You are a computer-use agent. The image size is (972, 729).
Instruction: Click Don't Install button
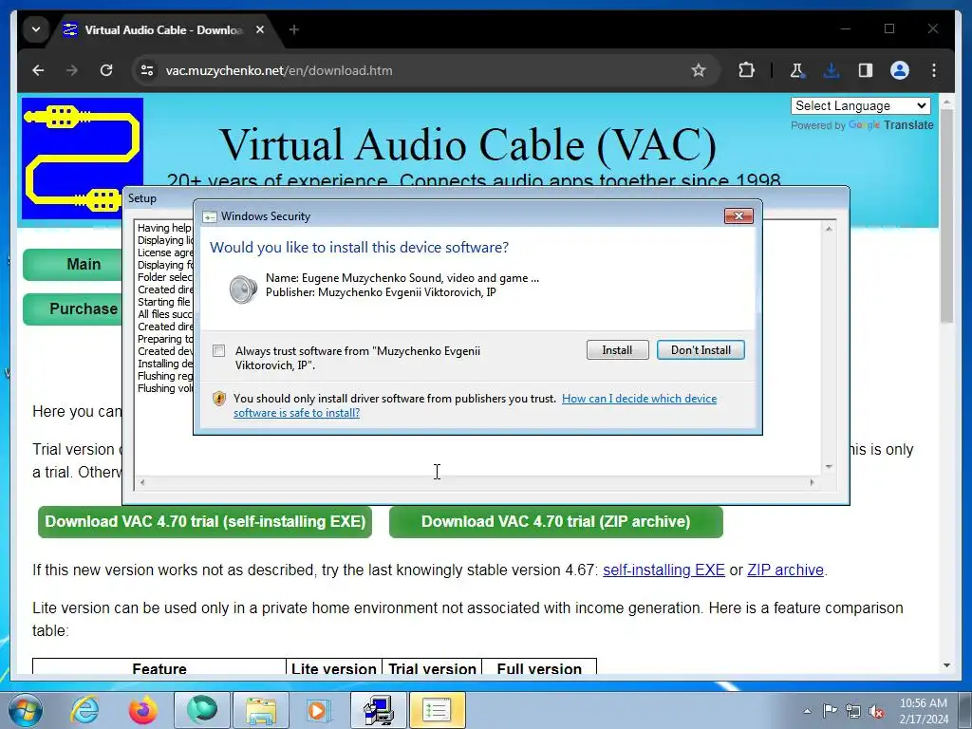coord(701,350)
